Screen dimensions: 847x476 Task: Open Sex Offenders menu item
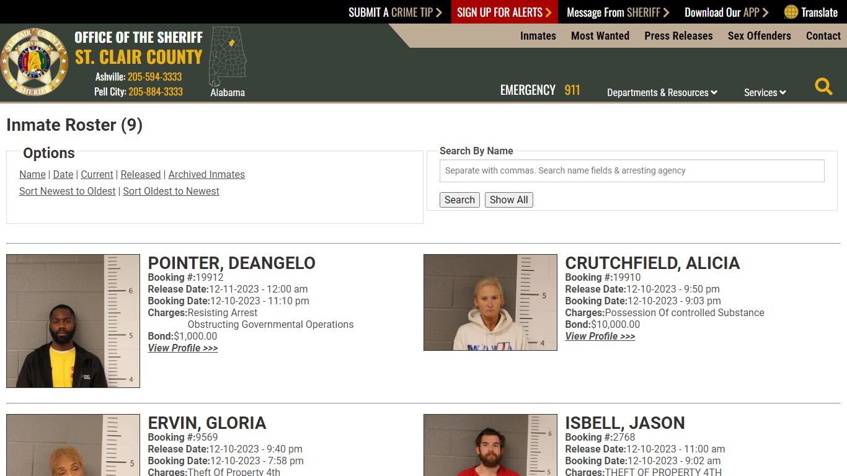click(x=760, y=36)
